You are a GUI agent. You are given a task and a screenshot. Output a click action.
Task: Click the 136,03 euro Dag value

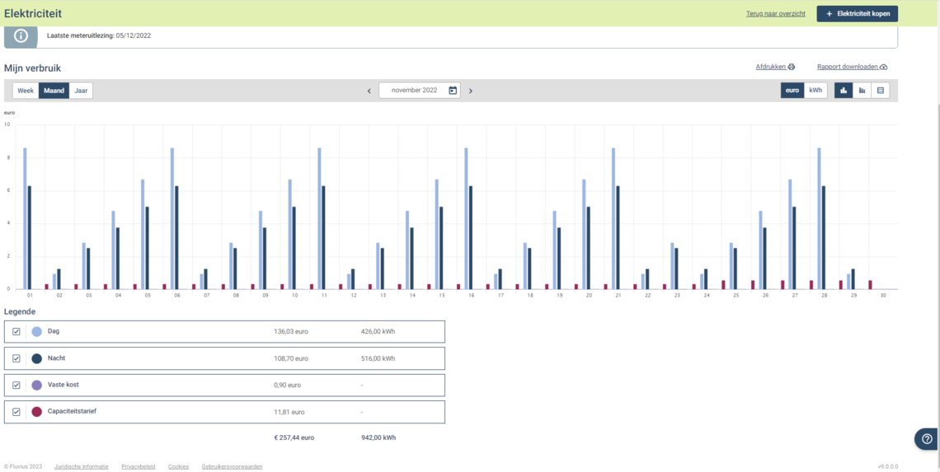pyautogui.click(x=291, y=331)
